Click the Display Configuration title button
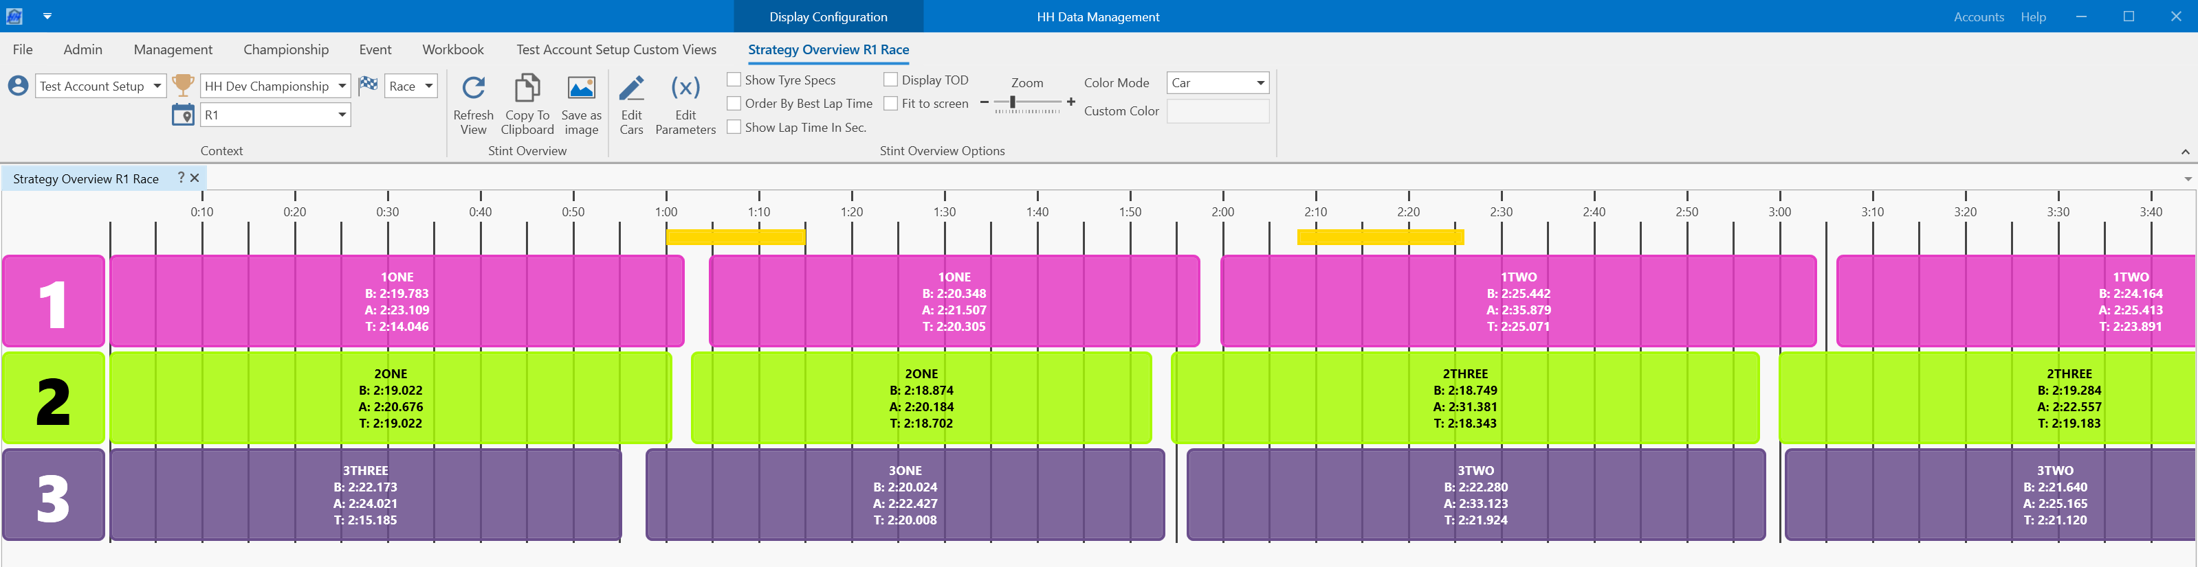 click(828, 17)
